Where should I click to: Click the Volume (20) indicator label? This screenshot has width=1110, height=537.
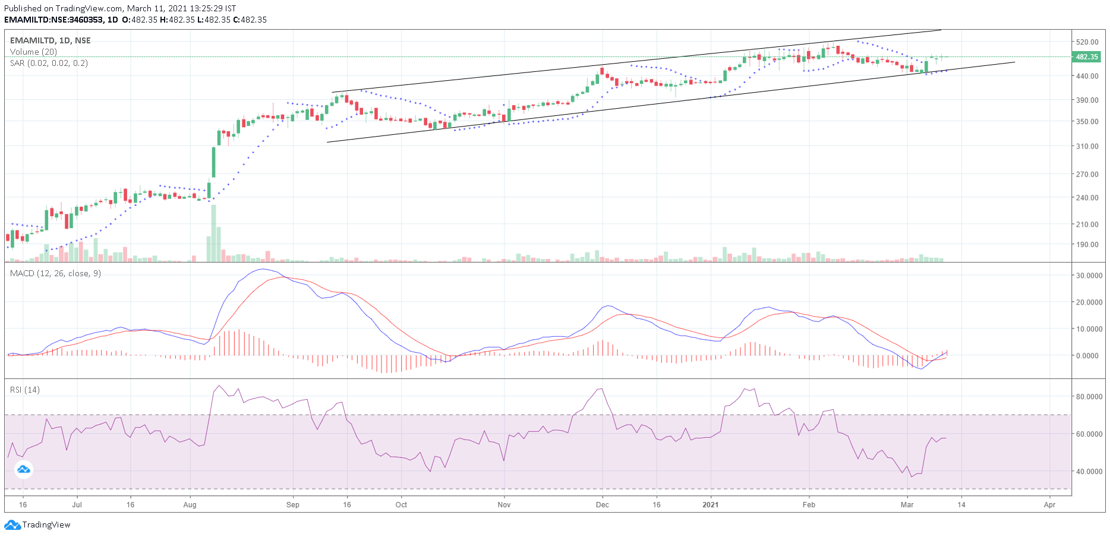click(x=33, y=52)
